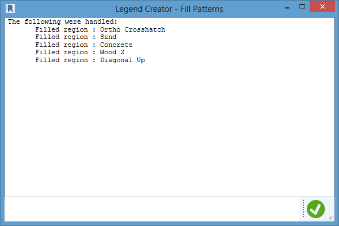339x226 pixels.
Task: Open the Revit R window menu icon
Action: click(10, 8)
